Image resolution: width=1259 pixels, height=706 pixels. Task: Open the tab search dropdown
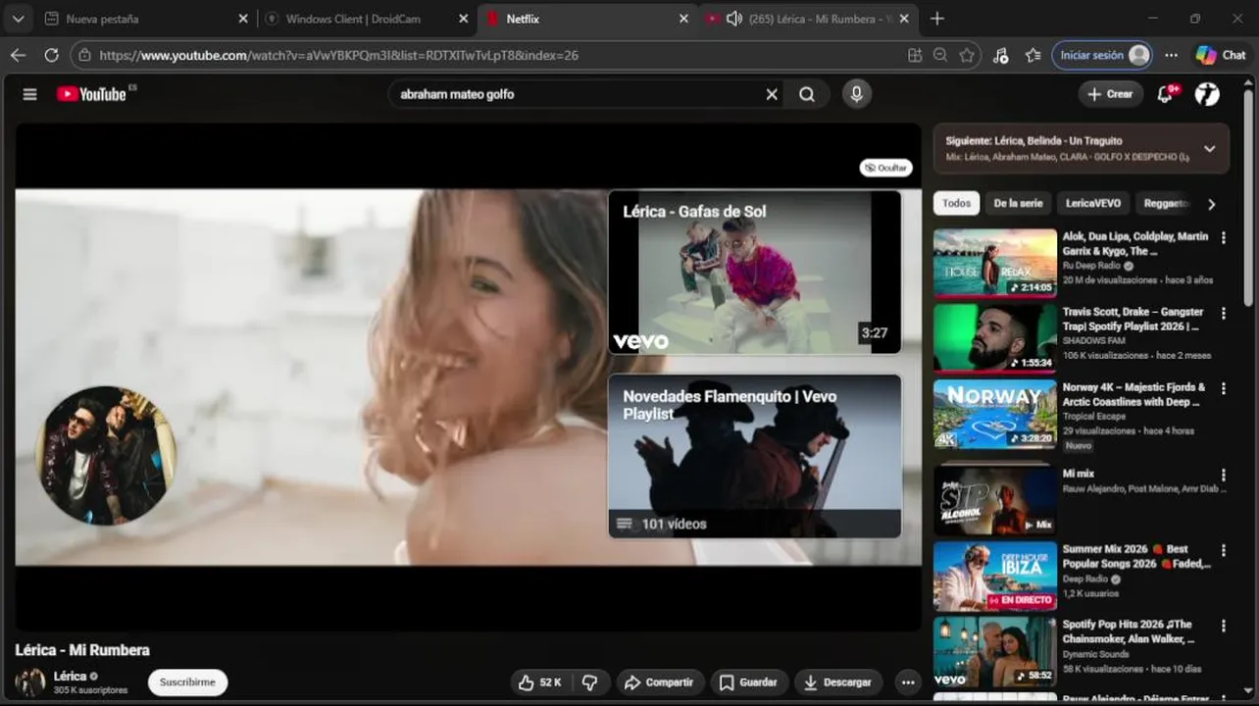[18, 19]
